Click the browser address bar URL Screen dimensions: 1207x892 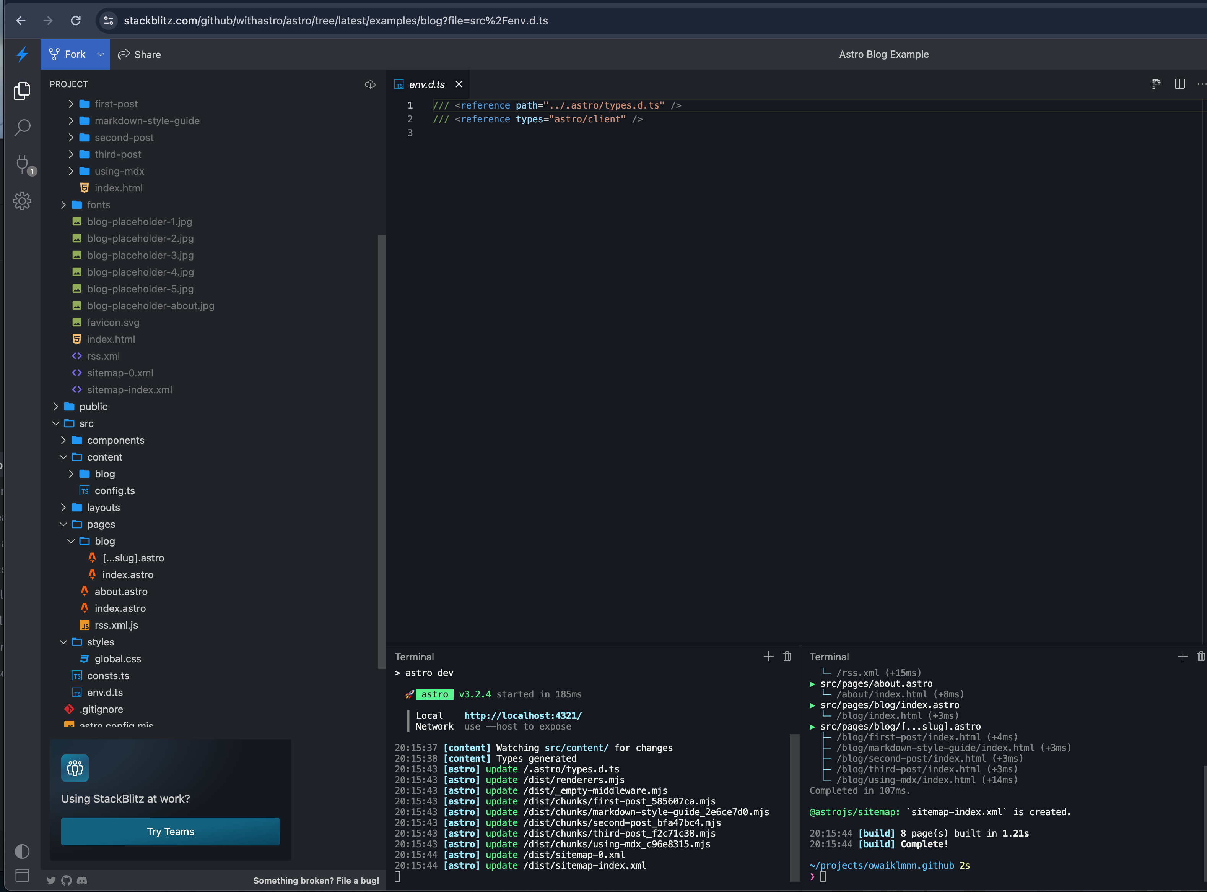pyautogui.click(x=336, y=21)
